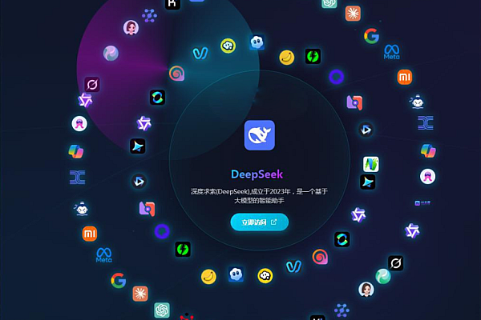Open the banana icon in the upper inner ring
Screen dimensions: 481x320
(287, 58)
